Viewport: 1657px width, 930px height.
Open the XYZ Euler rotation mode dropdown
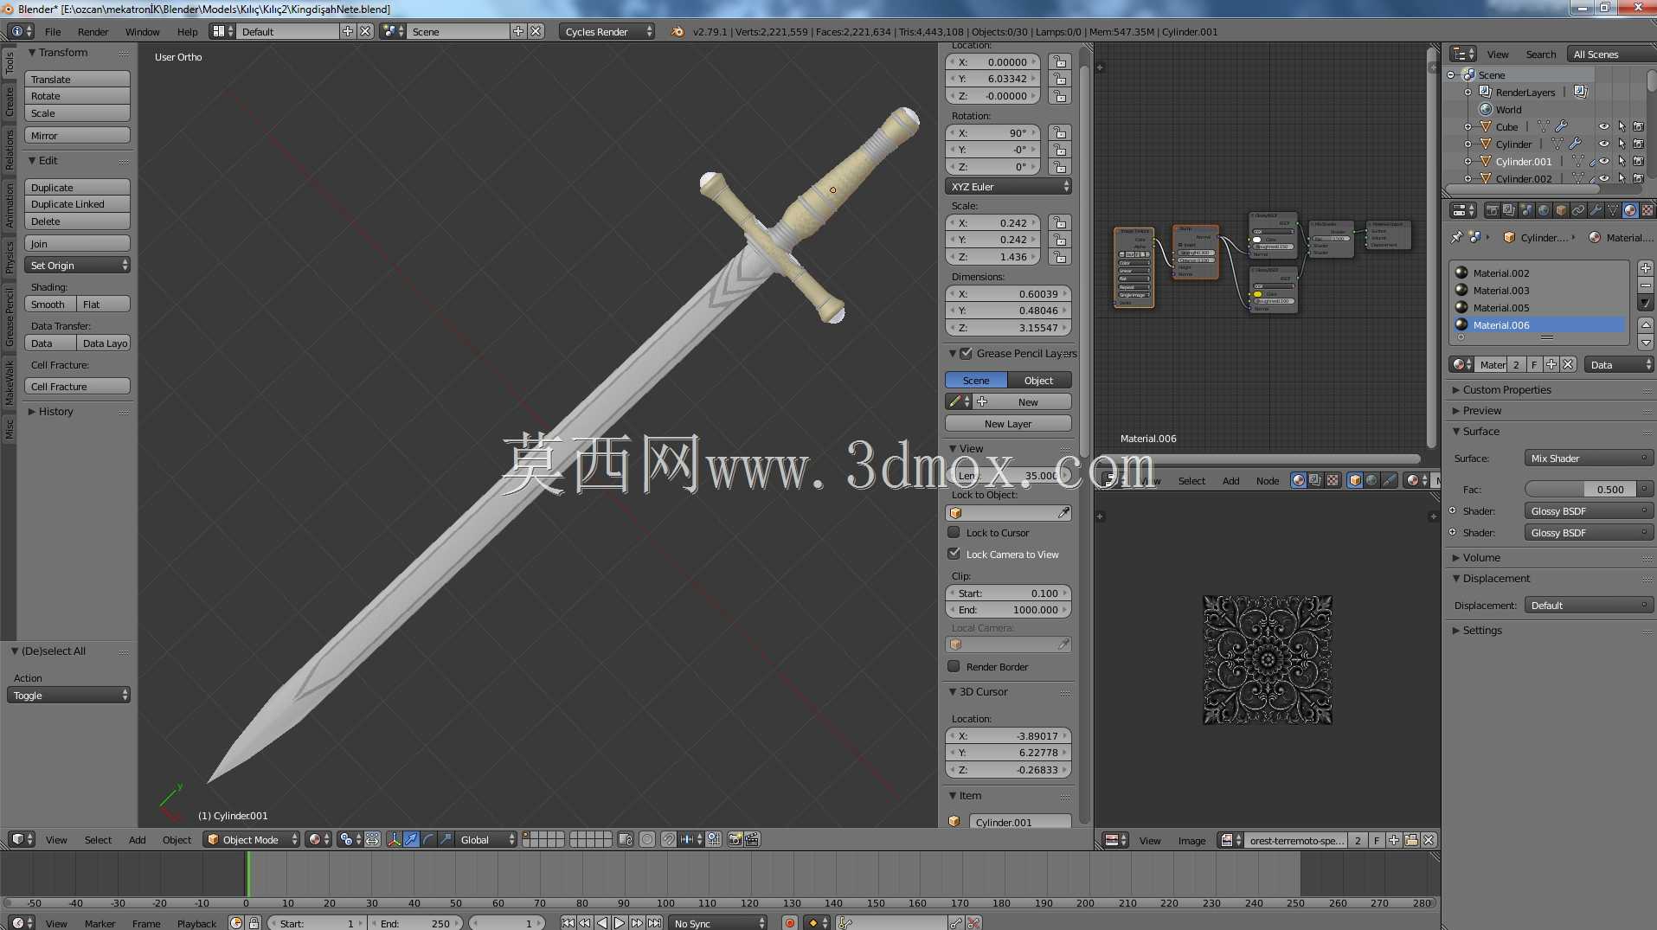(1008, 186)
